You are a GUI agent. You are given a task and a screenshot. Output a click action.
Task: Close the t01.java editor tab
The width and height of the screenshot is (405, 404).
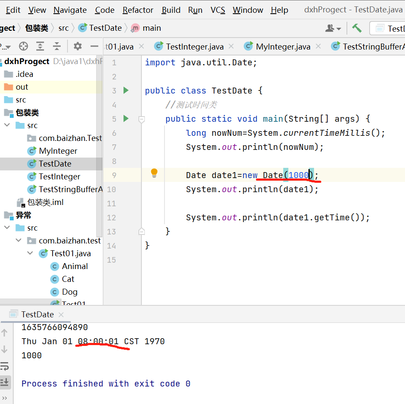click(x=141, y=46)
